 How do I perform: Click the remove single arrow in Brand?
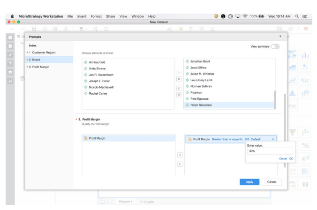click(178, 88)
